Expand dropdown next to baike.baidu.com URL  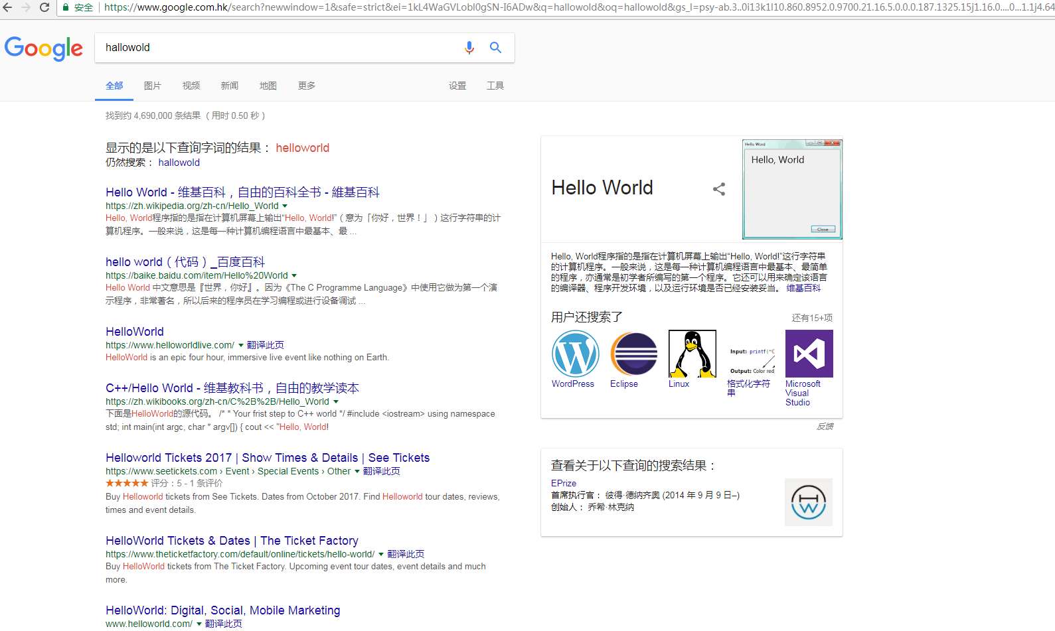(294, 276)
